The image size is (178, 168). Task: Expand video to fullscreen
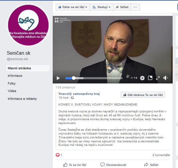pos(158,78)
